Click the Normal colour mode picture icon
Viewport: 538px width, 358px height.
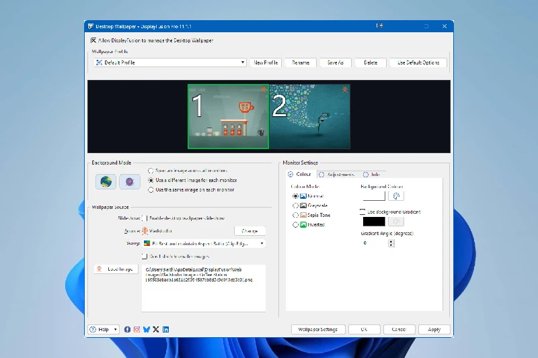tap(303, 196)
